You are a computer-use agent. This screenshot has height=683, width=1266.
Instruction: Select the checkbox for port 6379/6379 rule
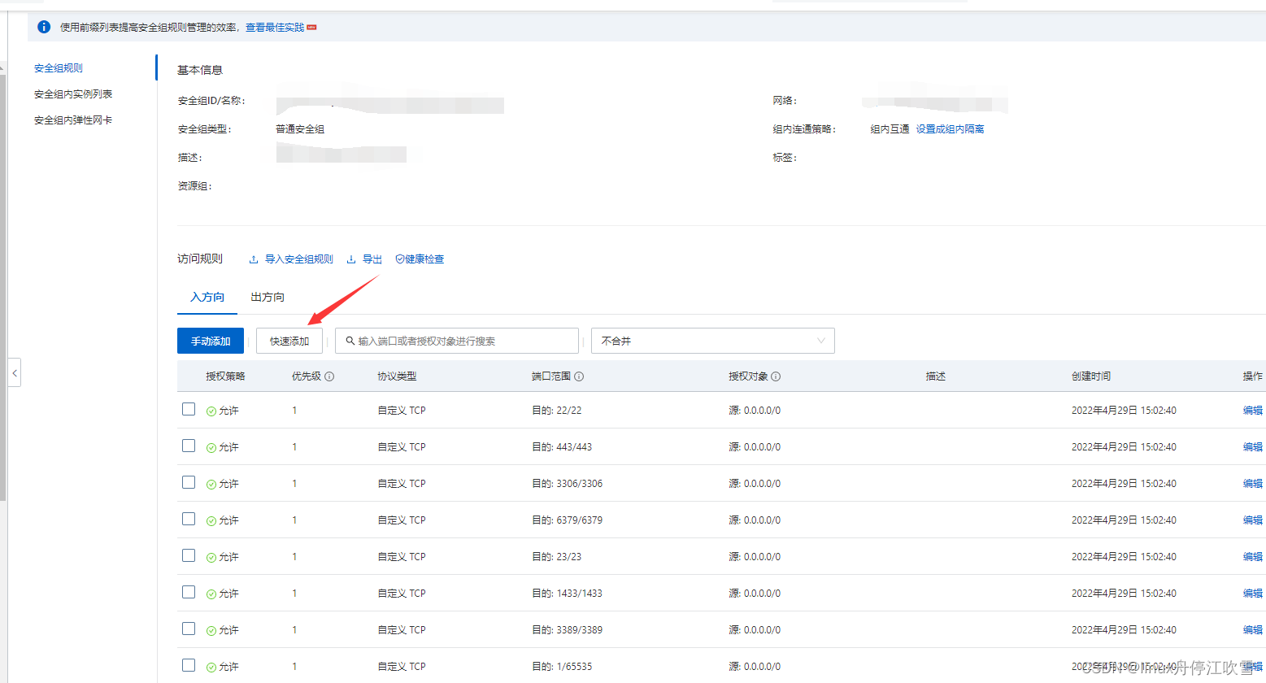[189, 519]
